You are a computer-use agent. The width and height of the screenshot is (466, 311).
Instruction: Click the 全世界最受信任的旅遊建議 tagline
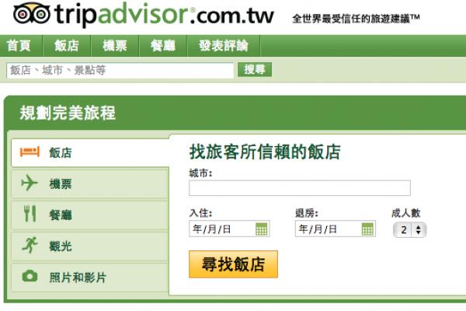pyautogui.click(x=356, y=19)
